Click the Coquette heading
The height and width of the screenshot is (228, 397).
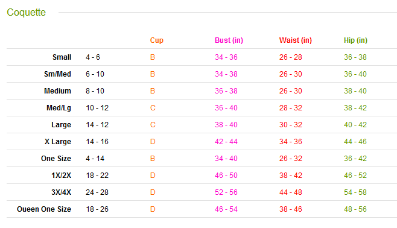pyautogui.click(x=27, y=13)
